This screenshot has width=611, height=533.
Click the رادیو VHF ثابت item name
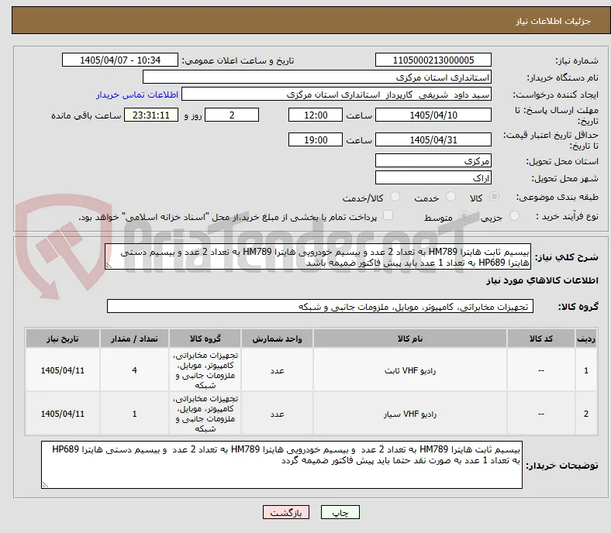pyautogui.click(x=410, y=370)
